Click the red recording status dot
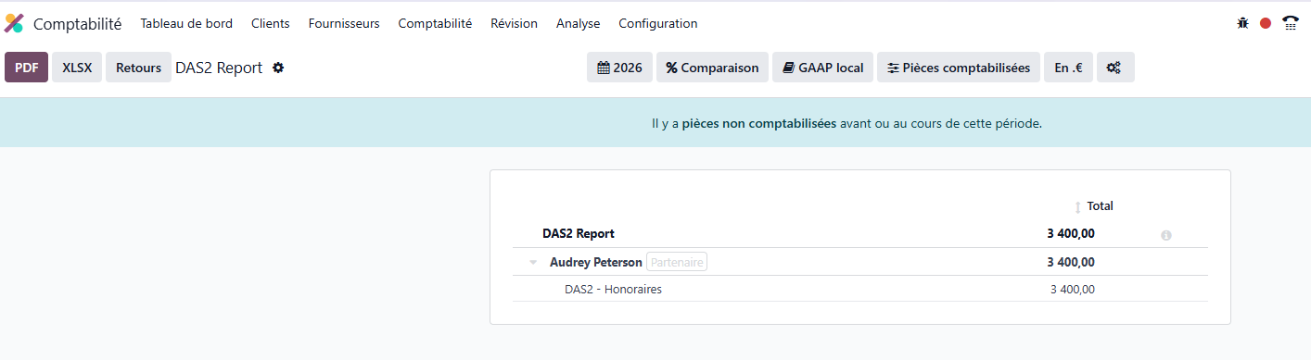 point(1266,23)
